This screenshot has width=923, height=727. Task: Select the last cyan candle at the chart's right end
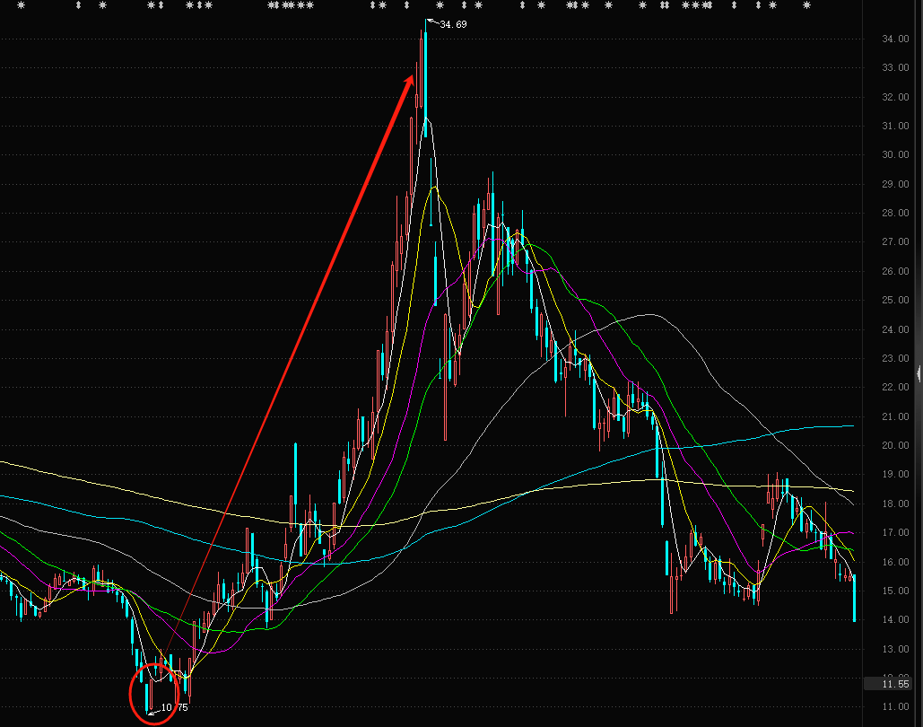pyautogui.click(x=855, y=598)
